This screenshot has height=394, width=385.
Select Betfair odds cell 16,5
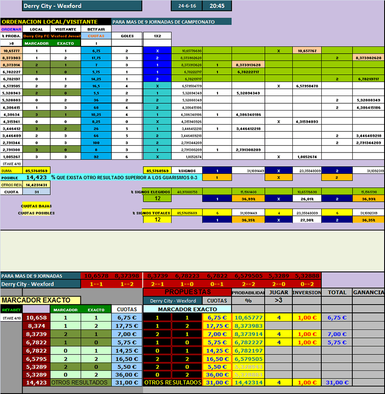point(96,86)
